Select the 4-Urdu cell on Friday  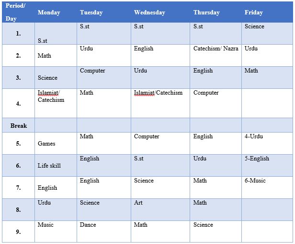[x=267, y=144]
